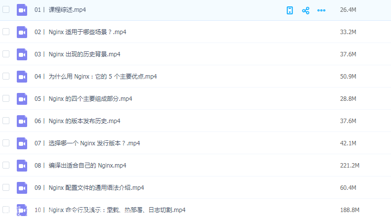Click the 60.4M file size

(x=348, y=187)
